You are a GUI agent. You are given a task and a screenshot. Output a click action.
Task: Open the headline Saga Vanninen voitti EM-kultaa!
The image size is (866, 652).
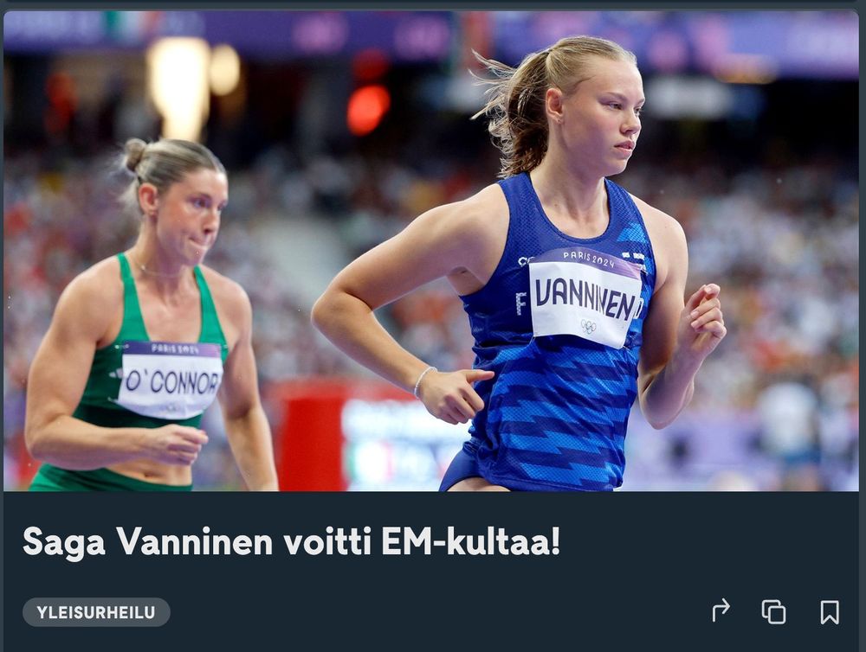coord(291,541)
